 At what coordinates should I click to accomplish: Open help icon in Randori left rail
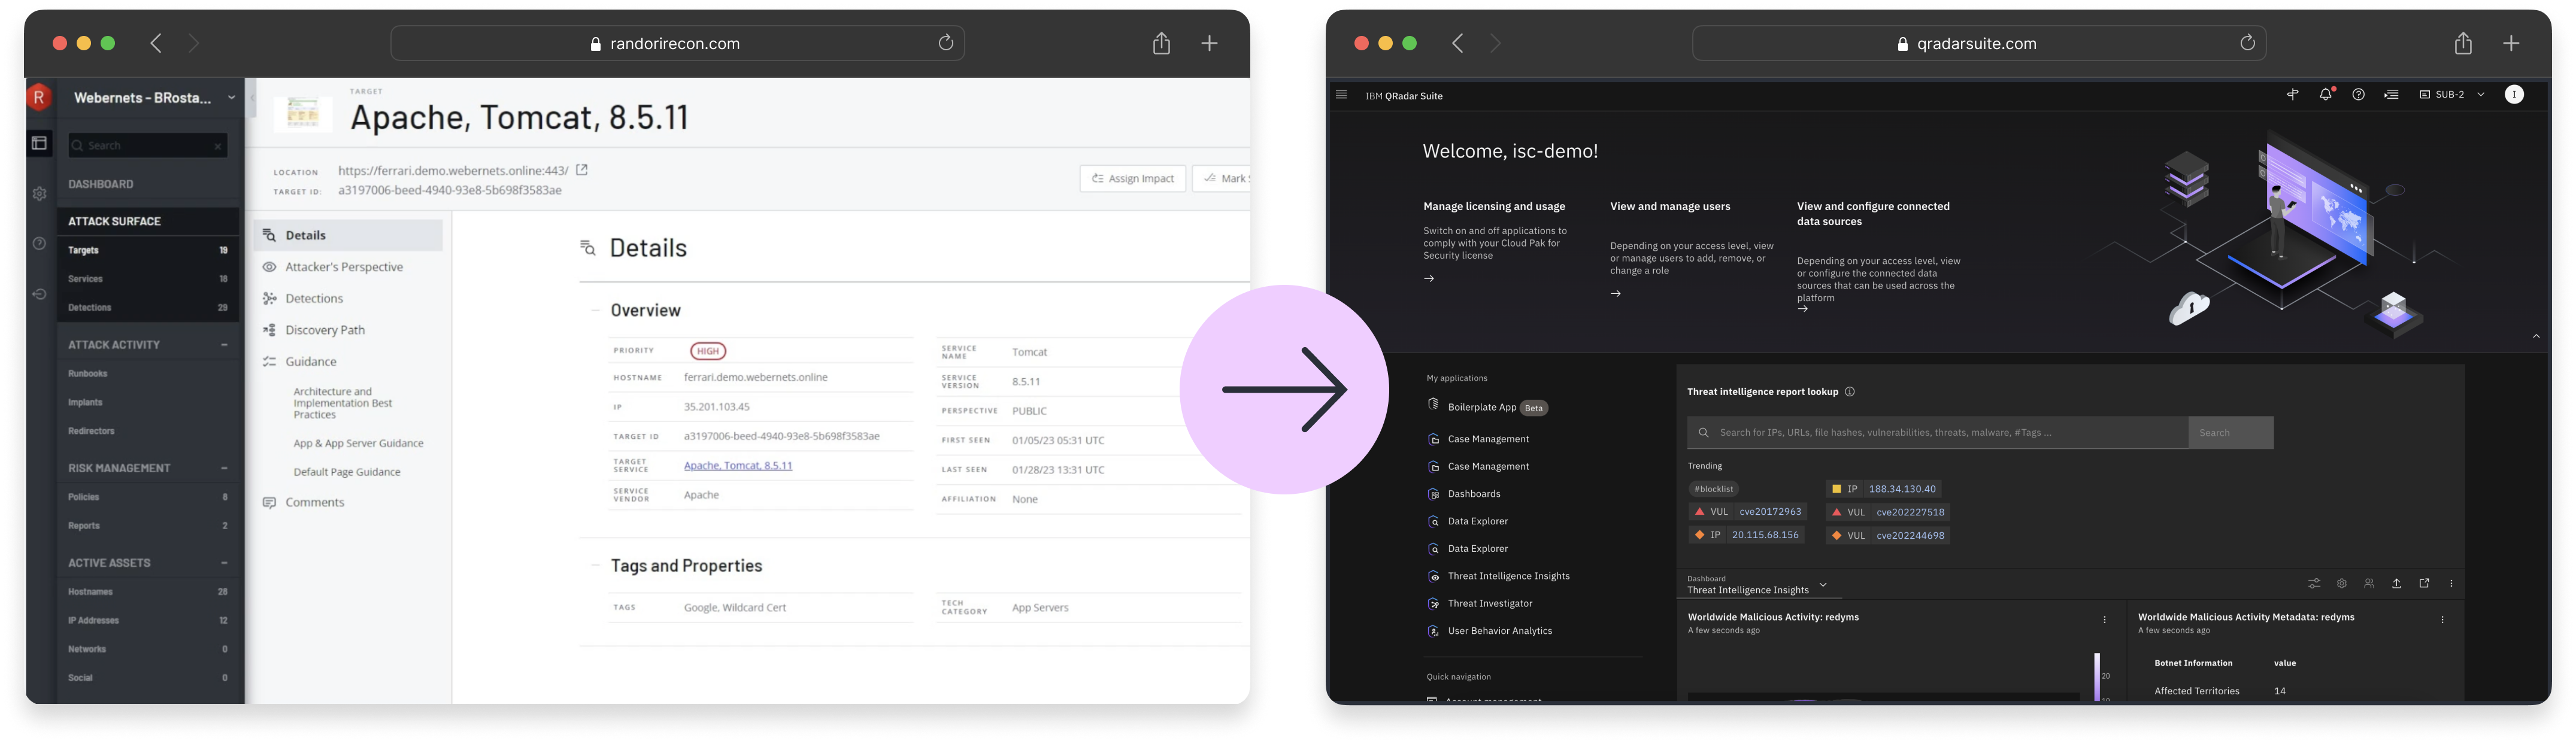pyautogui.click(x=39, y=243)
